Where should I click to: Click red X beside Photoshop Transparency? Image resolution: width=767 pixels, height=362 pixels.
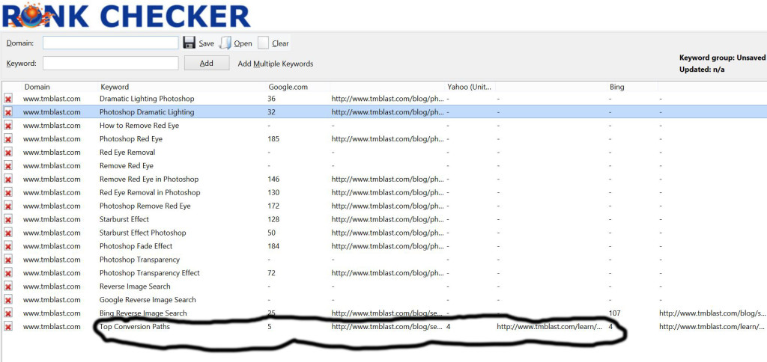point(7,260)
